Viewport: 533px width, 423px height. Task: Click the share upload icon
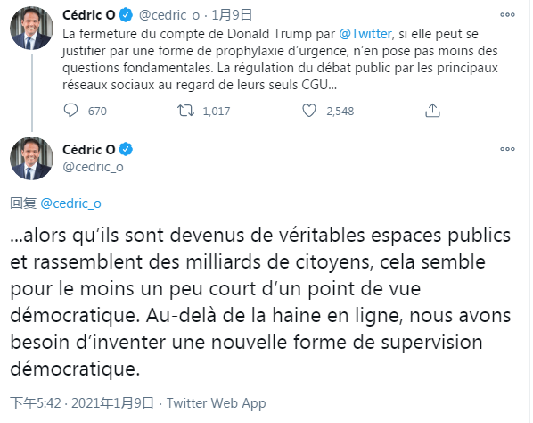coord(432,111)
